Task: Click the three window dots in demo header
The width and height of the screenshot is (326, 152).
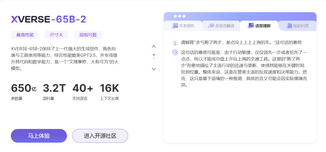Action: pyautogui.click(x=180, y=16)
